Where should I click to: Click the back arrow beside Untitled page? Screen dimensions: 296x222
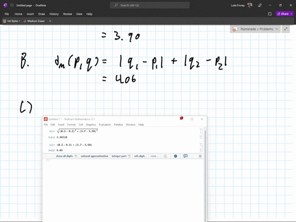click(12, 6)
